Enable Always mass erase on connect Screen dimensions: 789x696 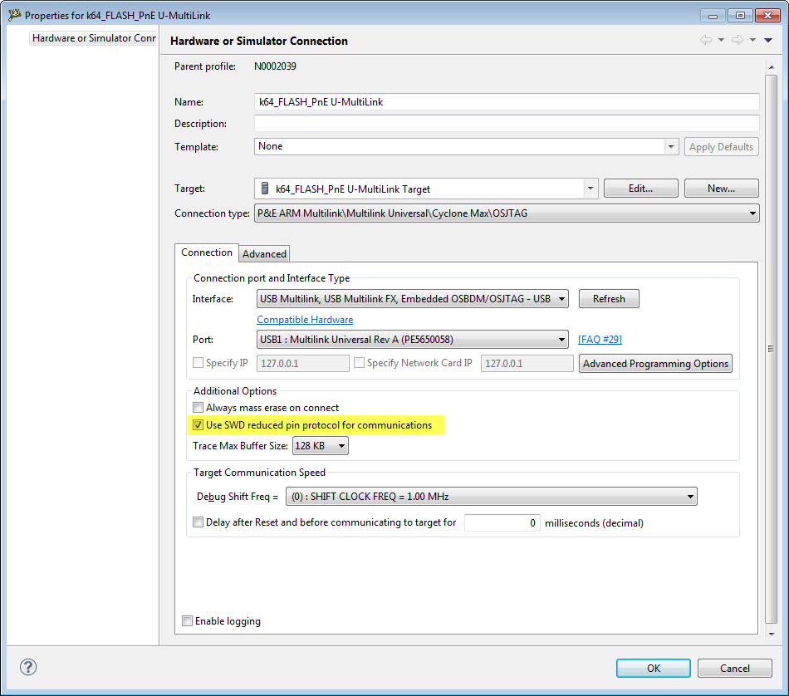point(198,408)
